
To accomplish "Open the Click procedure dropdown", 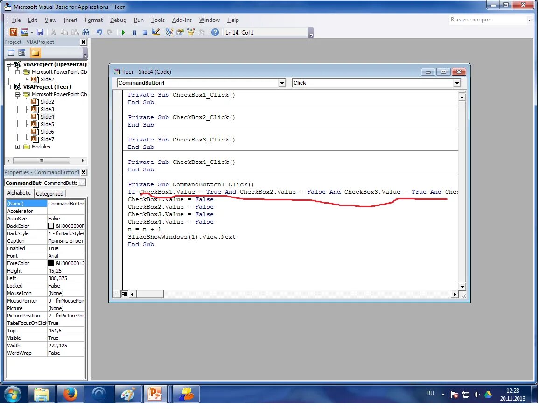I will 456,83.
